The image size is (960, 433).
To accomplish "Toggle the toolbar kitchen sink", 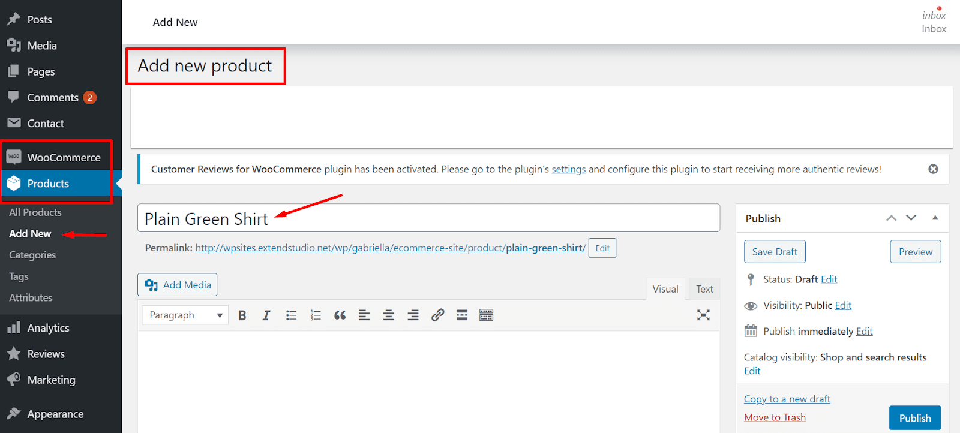I will pos(487,315).
